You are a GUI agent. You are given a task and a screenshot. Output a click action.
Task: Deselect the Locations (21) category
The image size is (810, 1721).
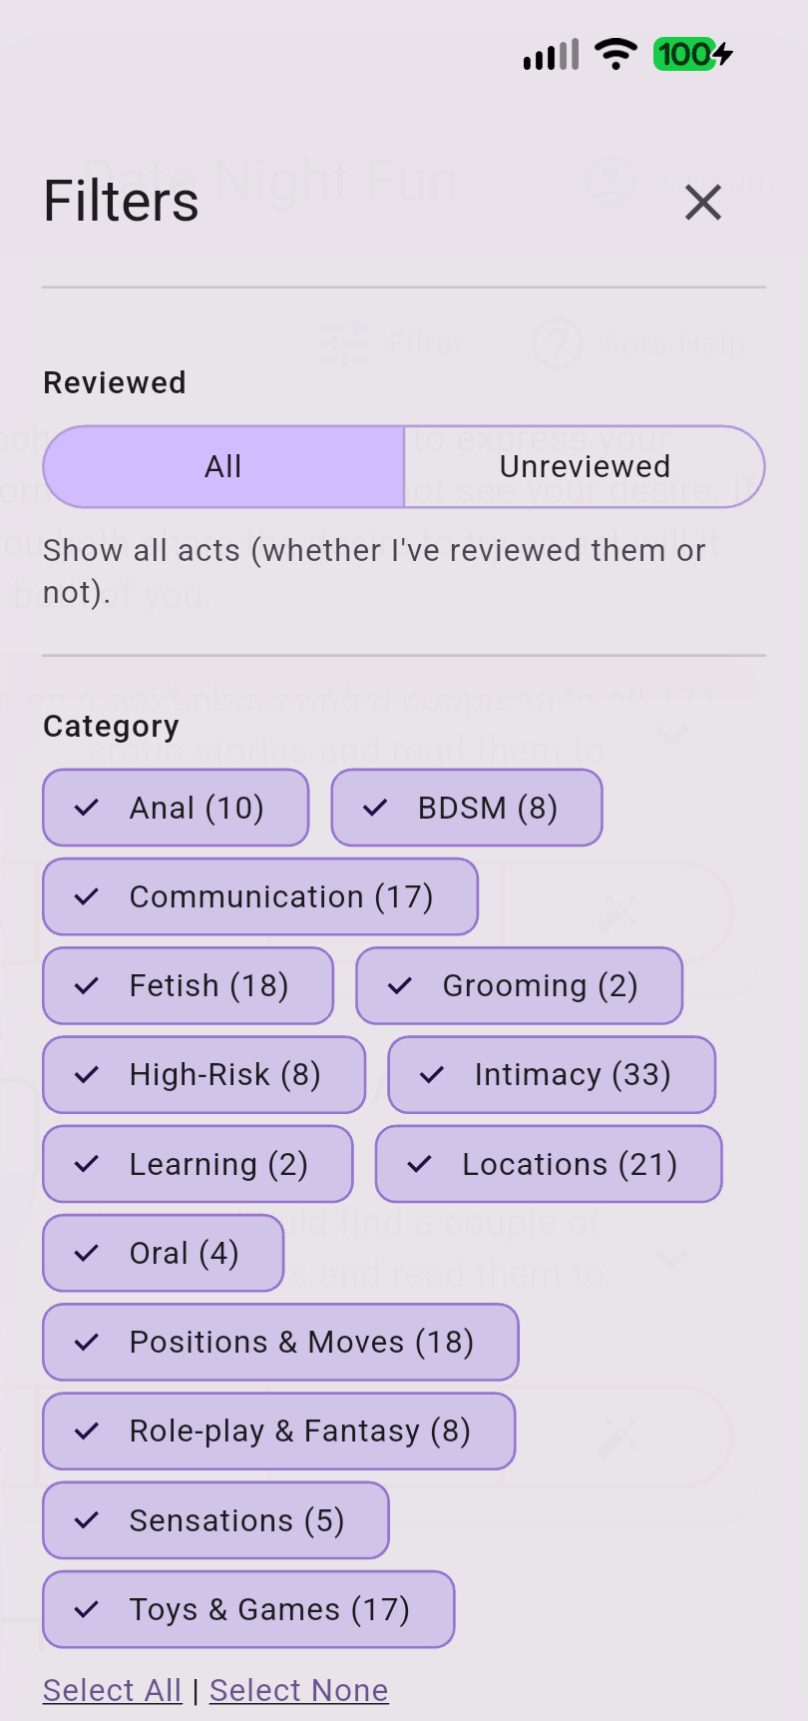pos(548,1163)
